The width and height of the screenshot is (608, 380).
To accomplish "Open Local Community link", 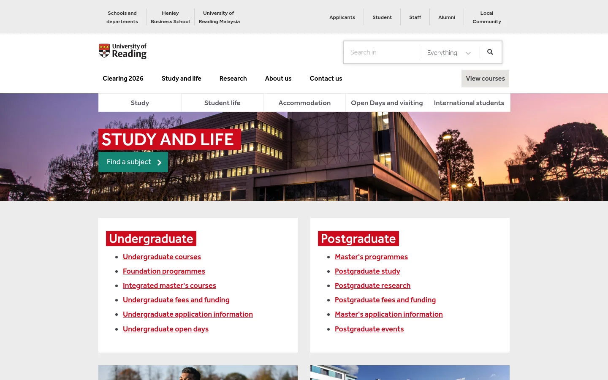I will point(487,17).
